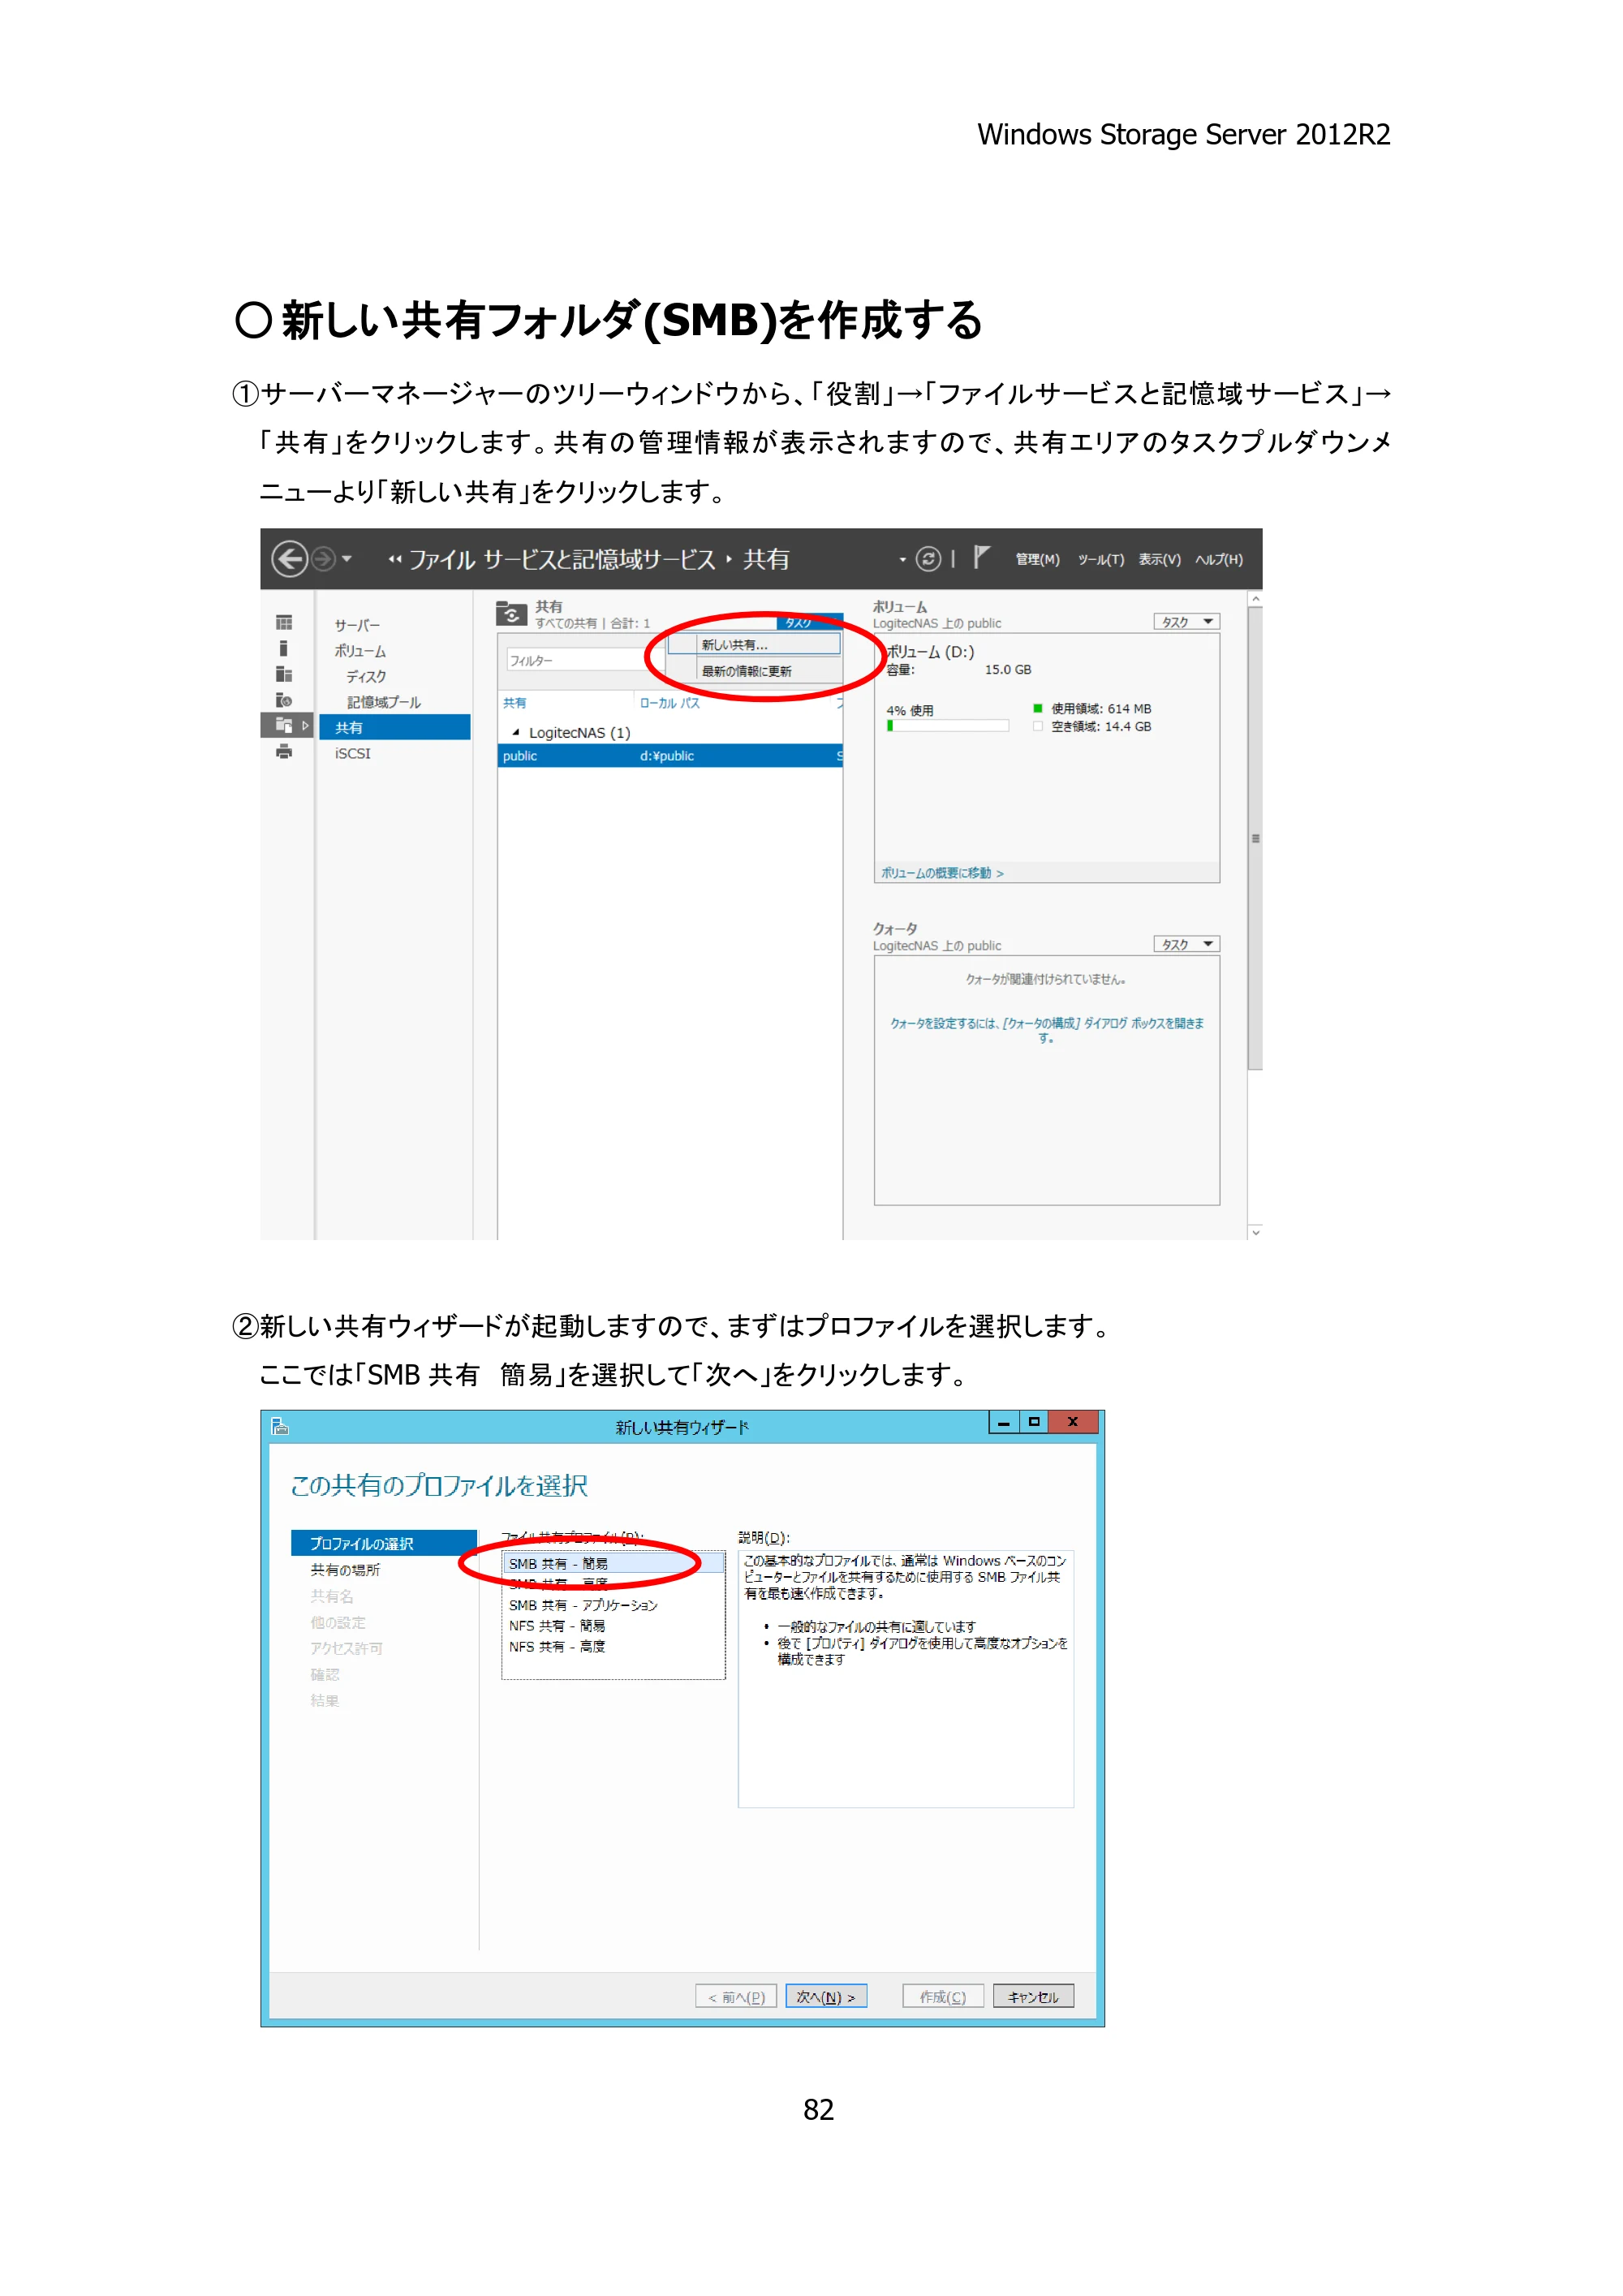Image resolution: width=1623 pixels, height=2296 pixels.
Task: Select ディスク in navigation tree
Action: coord(366,677)
